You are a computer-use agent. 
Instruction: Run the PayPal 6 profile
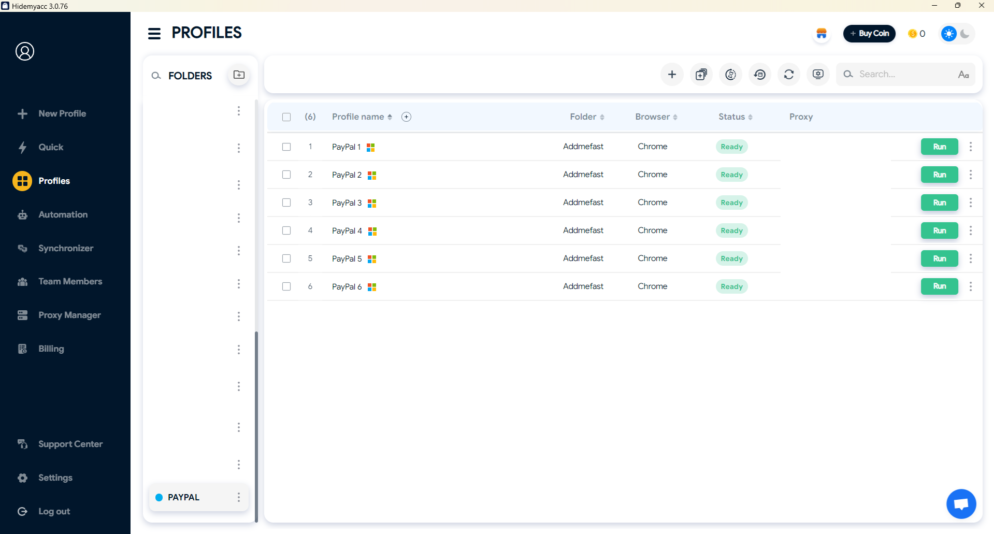[x=940, y=286]
